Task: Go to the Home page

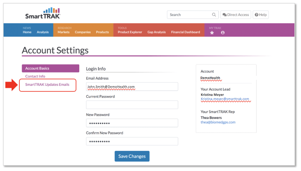Action: (x=27, y=32)
